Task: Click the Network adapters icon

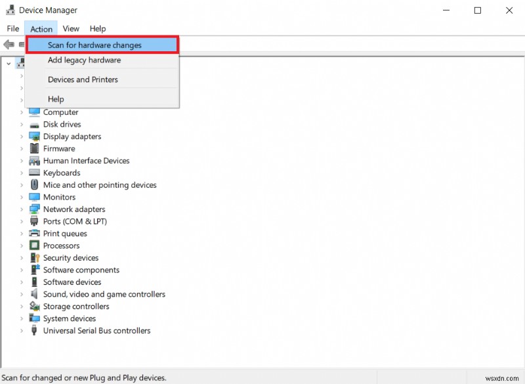Action: point(35,209)
